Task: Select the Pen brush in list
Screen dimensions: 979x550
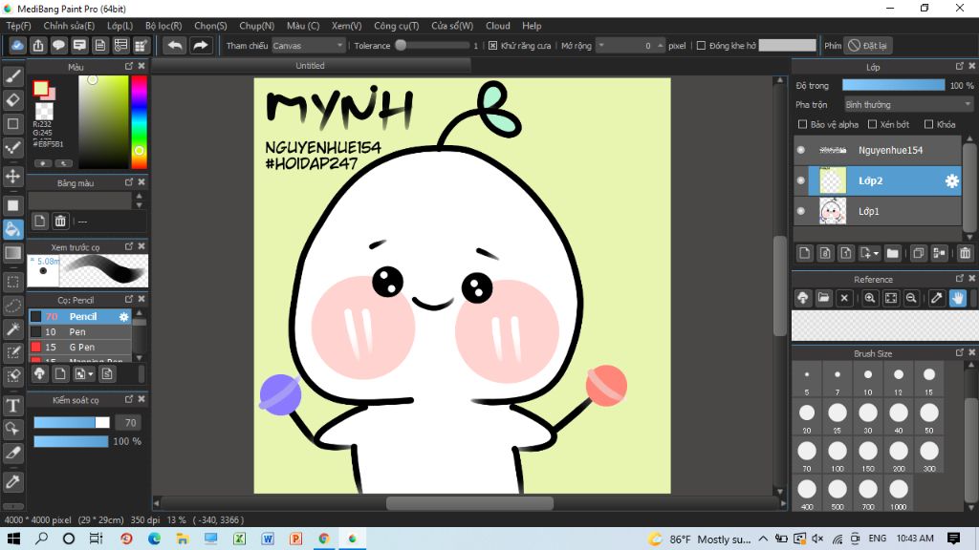Action: point(80,331)
